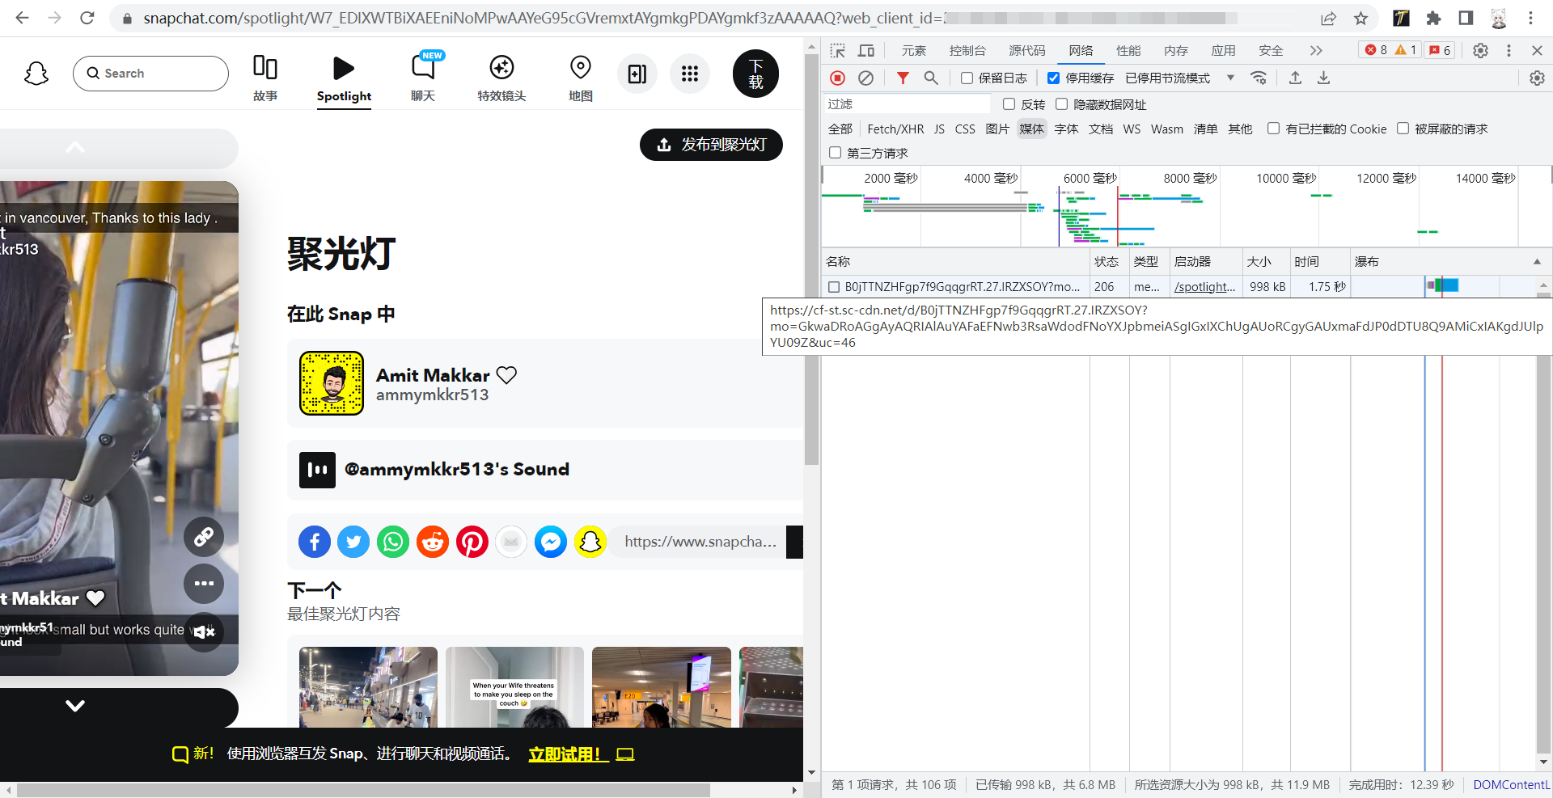The height and width of the screenshot is (798, 1553).
Task: Switch to Elements (元素) tab
Action: [914, 51]
